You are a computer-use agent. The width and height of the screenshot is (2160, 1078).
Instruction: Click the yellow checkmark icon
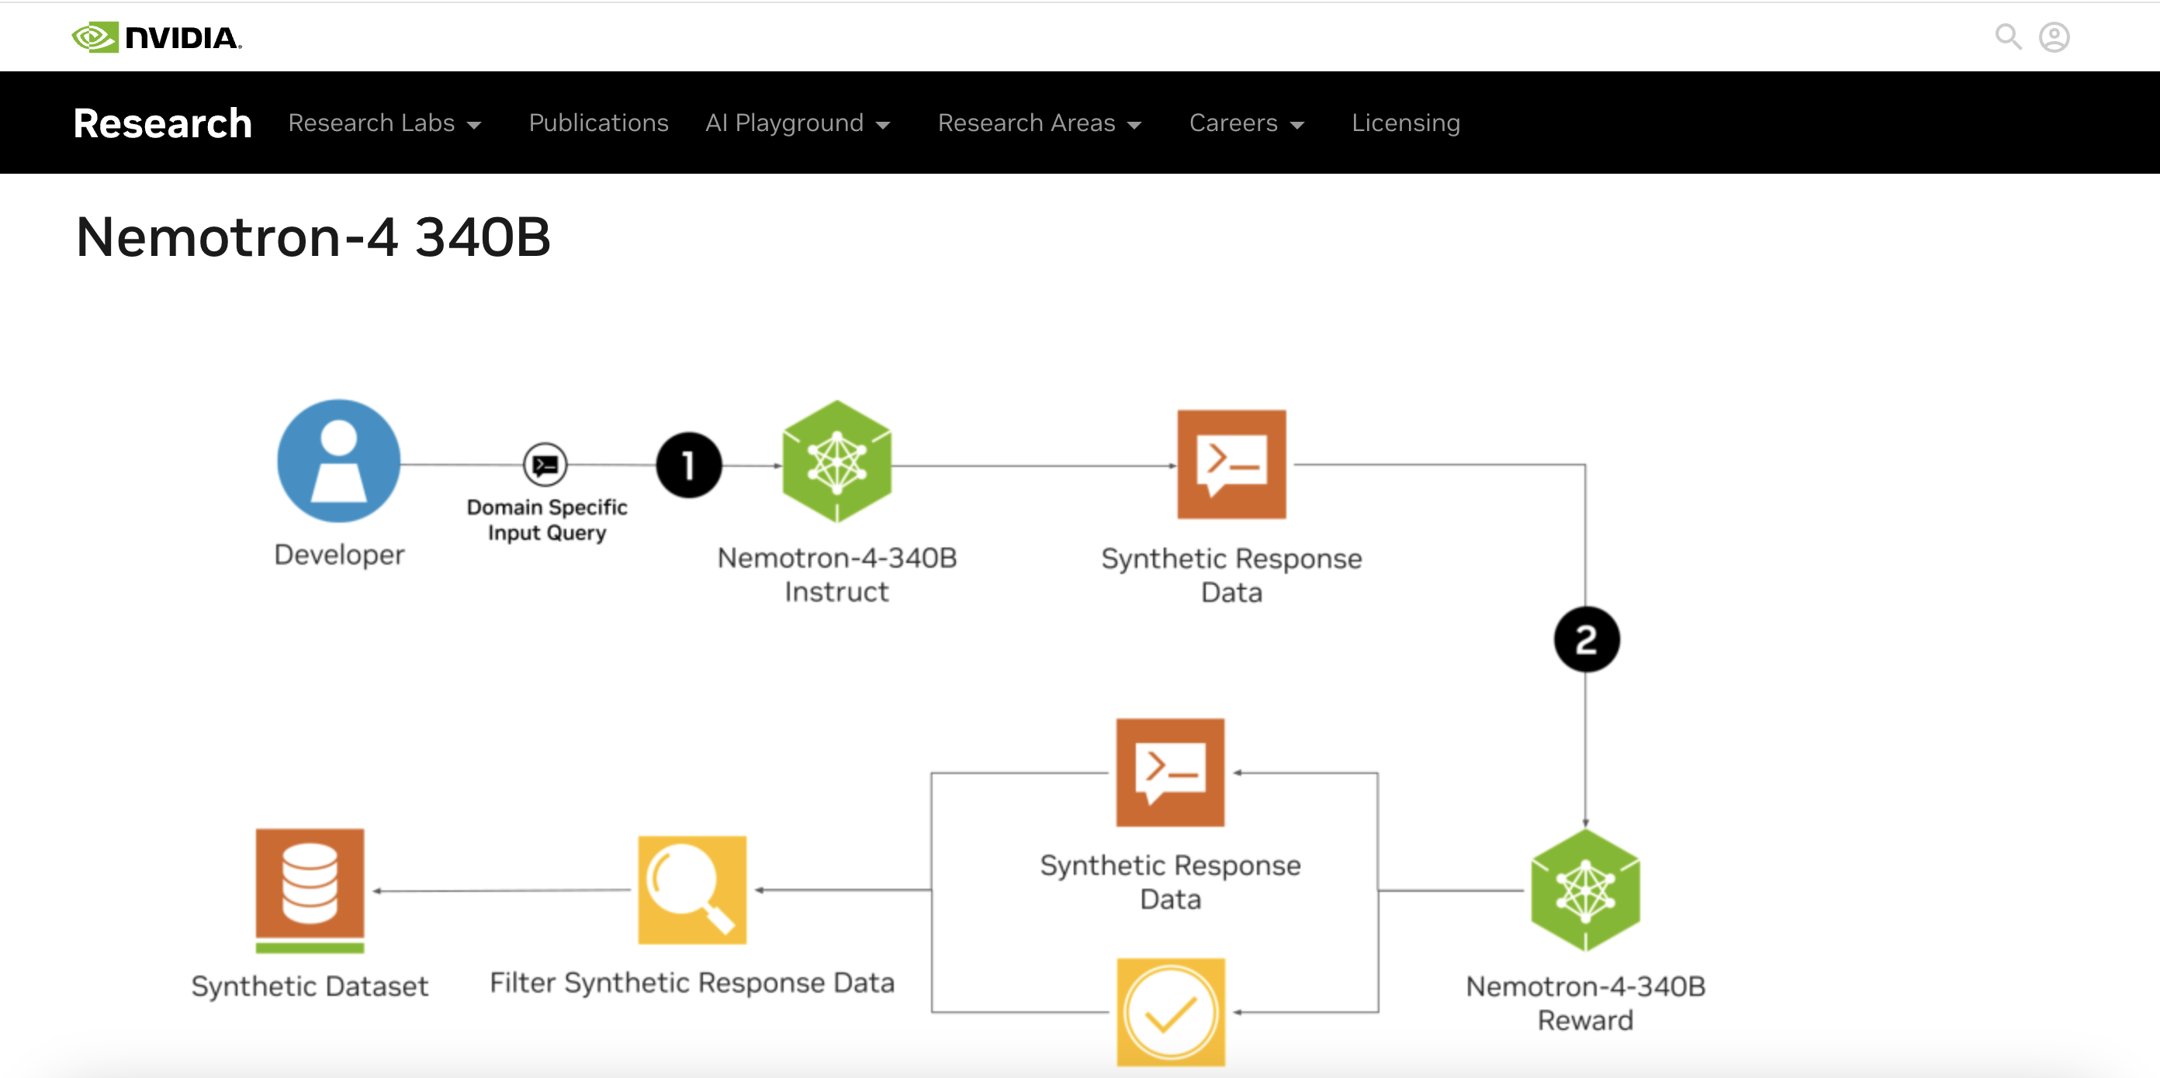(x=1171, y=1012)
